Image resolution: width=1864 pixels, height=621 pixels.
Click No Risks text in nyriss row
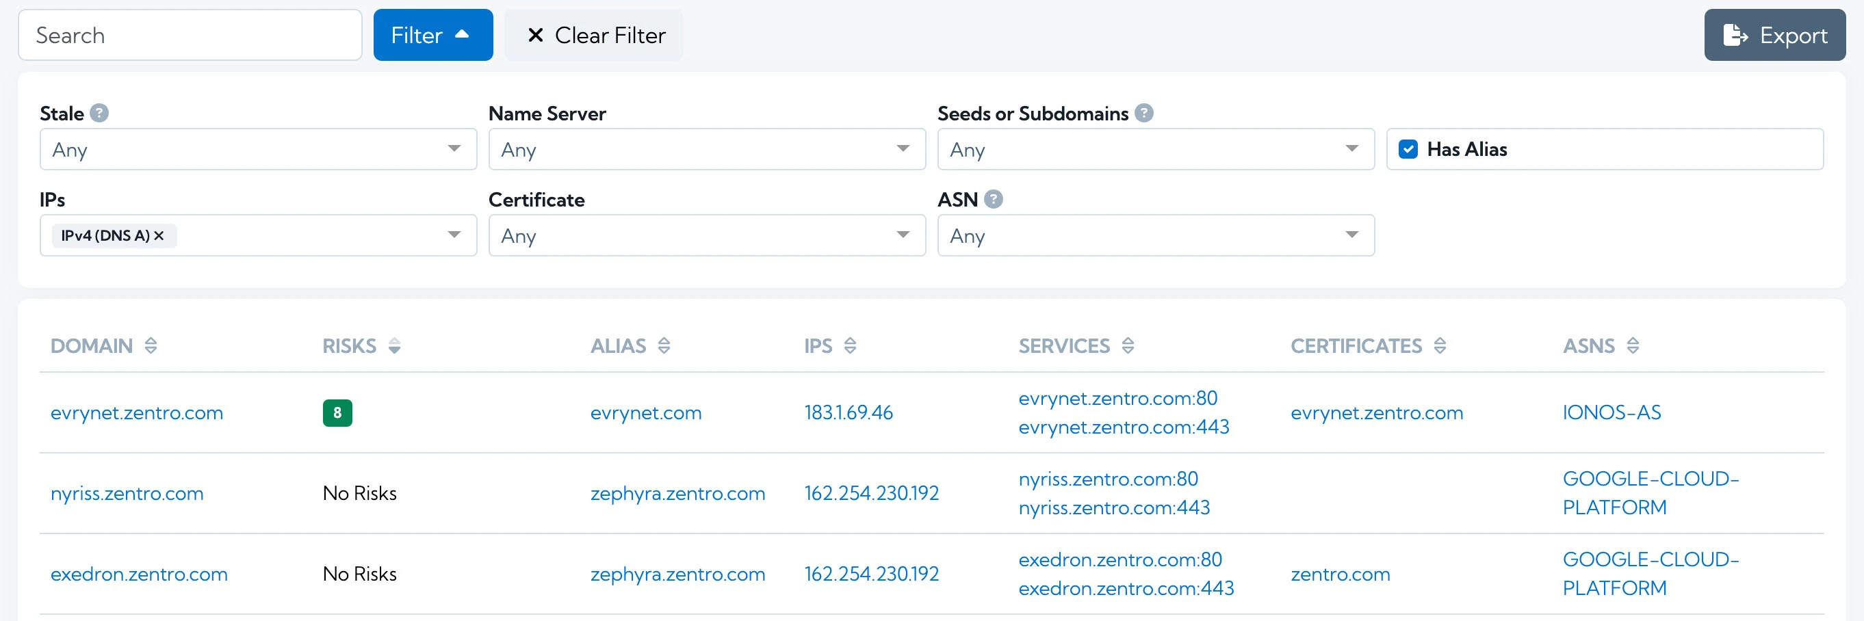coord(360,494)
